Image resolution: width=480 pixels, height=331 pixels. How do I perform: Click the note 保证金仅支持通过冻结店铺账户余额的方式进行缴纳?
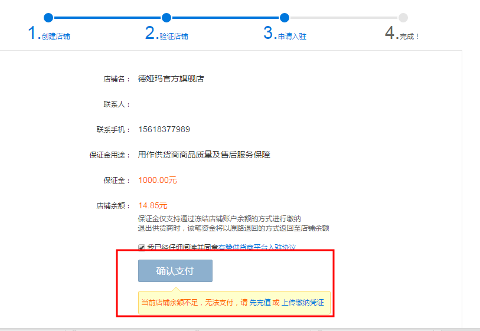point(219,219)
